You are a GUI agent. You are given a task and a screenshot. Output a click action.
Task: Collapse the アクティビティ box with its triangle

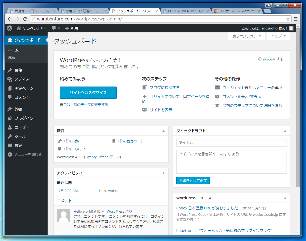pos(164,173)
